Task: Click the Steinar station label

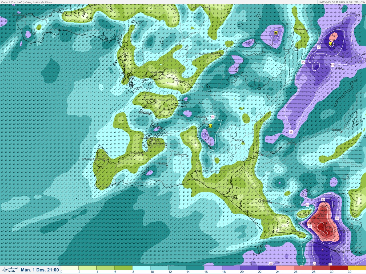Action: tap(295, 231)
